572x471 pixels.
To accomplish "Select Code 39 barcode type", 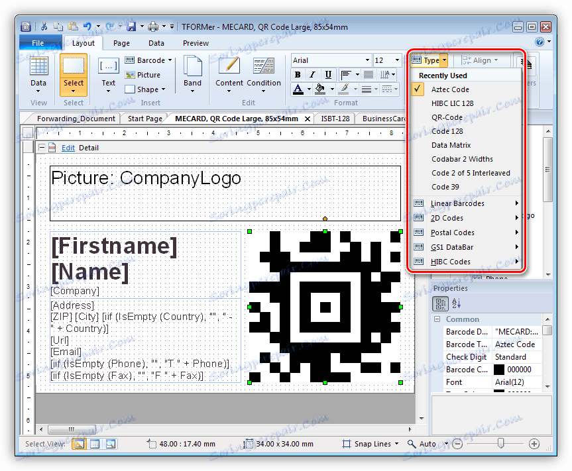I will 465,187.
